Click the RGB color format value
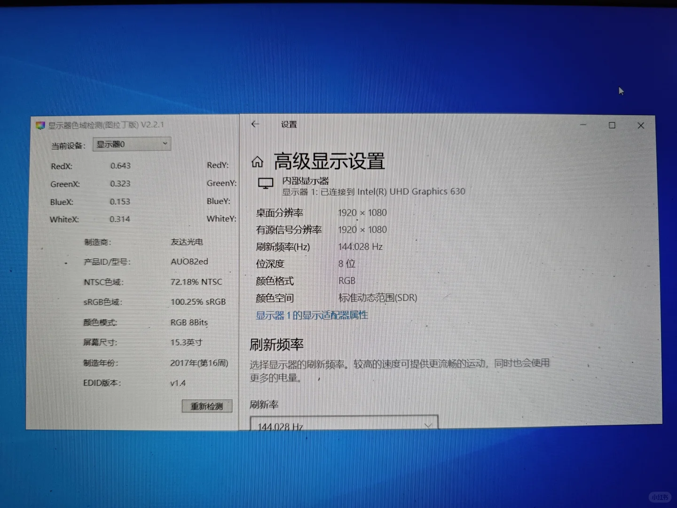The image size is (677, 508). tap(347, 281)
